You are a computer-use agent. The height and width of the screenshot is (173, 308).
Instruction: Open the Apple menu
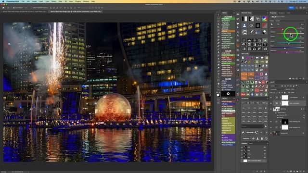(x=3, y=1)
